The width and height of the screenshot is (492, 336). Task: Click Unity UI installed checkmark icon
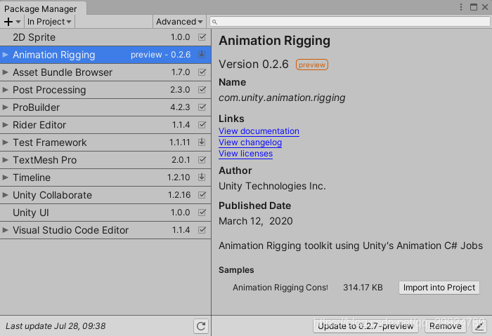coord(202,213)
